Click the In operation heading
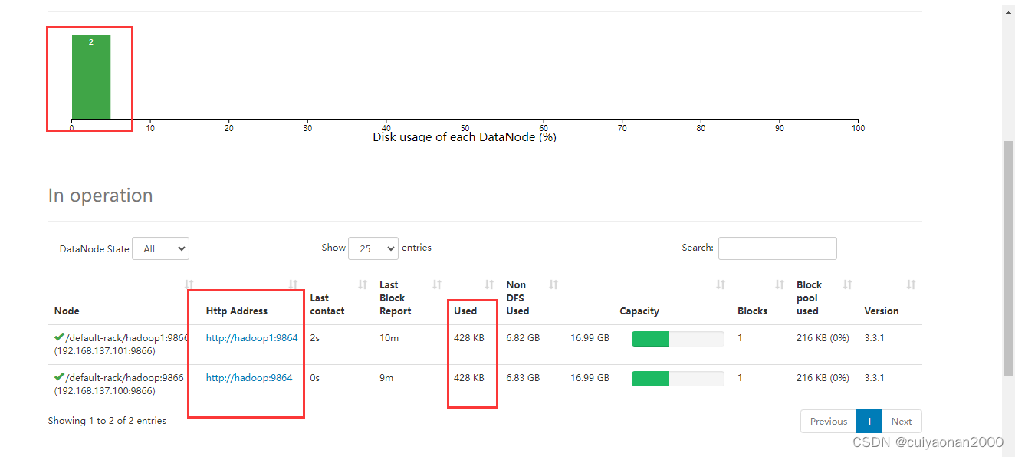This screenshot has width=1015, height=457. [100, 196]
